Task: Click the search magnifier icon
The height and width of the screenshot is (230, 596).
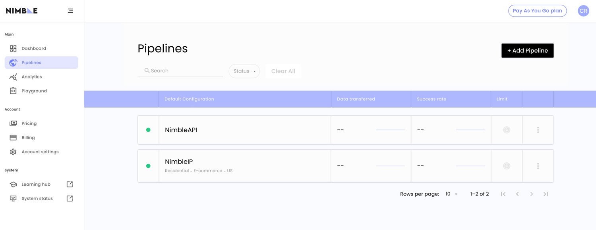Action: coord(147,70)
